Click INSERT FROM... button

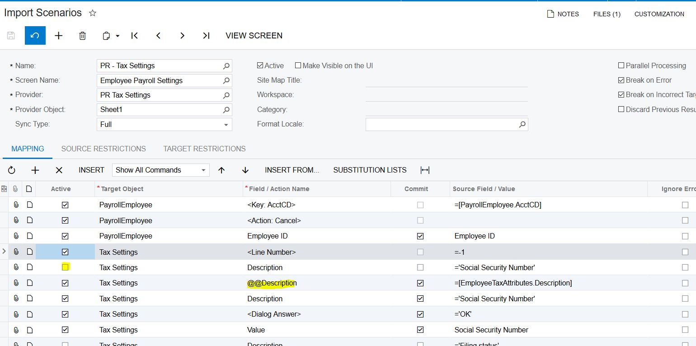(x=292, y=170)
